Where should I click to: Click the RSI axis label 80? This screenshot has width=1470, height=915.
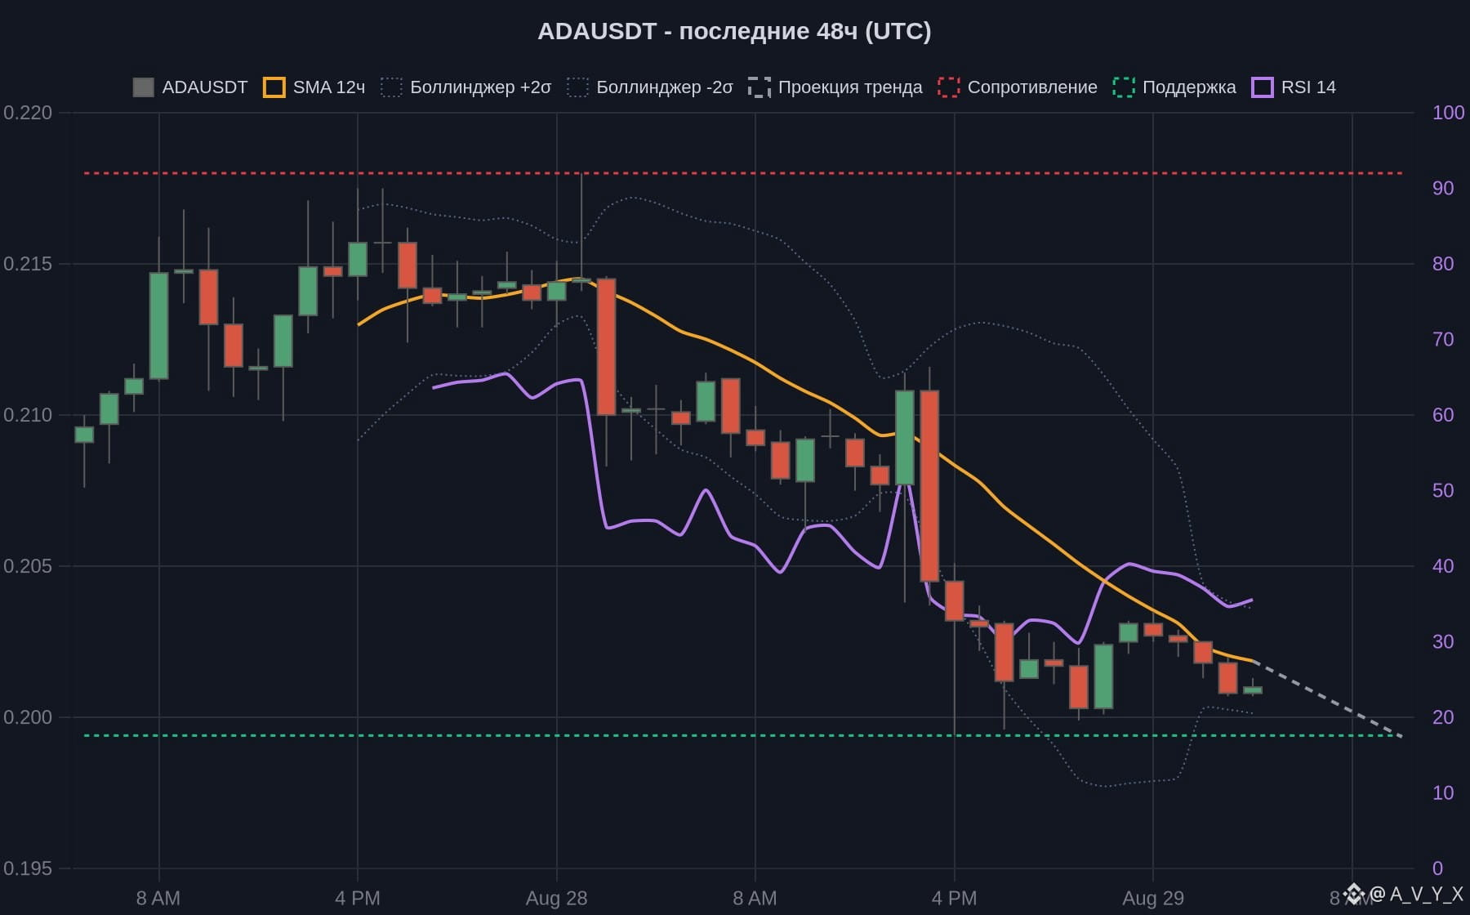pos(1443,264)
